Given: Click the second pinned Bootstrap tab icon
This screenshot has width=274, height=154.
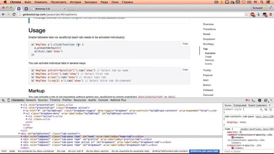Looking at the screenshot, I should coord(26,9).
